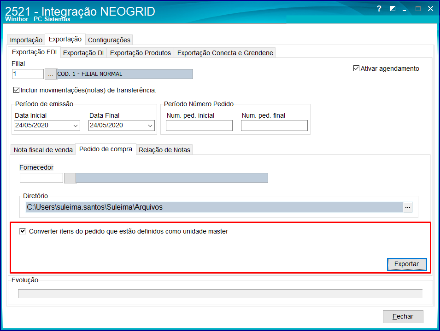Viewport: 440px width, 331px height.
Task: Toggle Ativar agendamento checkbox
Action: pyautogui.click(x=356, y=68)
